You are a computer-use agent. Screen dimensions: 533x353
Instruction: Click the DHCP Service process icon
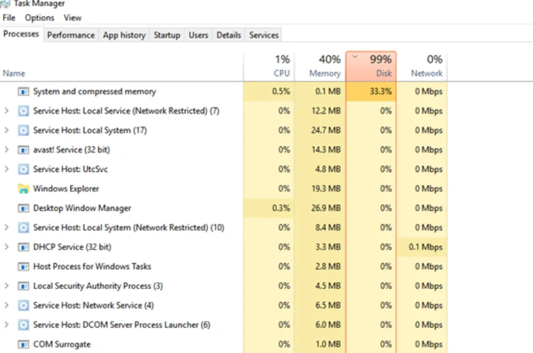23,247
